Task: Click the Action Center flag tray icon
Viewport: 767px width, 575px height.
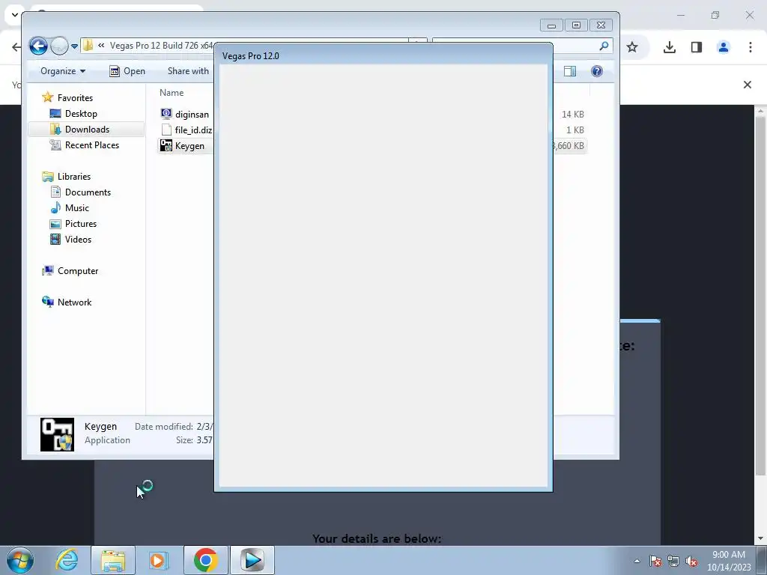Action: tap(655, 561)
